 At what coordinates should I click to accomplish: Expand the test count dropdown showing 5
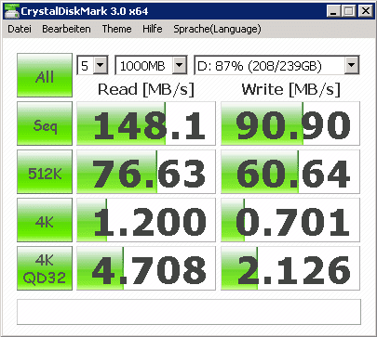pos(101,65)
